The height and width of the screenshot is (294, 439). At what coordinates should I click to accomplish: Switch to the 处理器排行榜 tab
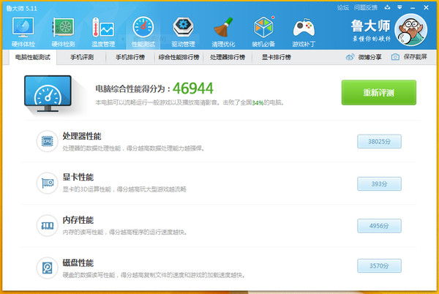point(228,57)
